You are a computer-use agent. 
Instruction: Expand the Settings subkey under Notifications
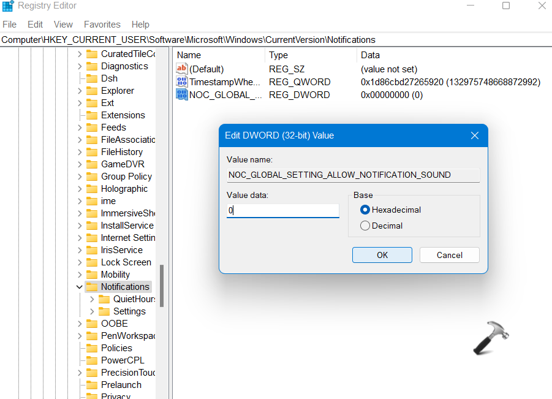[x=92, y=311]
